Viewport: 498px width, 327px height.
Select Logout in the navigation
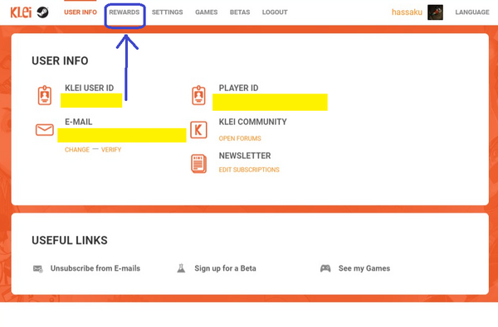click(275, 12)
